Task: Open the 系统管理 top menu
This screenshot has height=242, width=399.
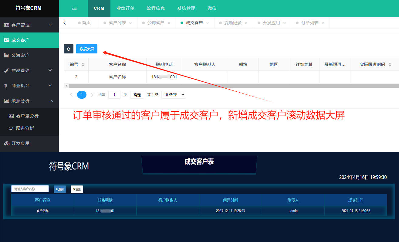Action: coord(186,9)
